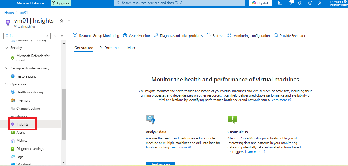348x166 pixels.
Task: Select Metrics in the sidebar
Action: coord(22,141)
